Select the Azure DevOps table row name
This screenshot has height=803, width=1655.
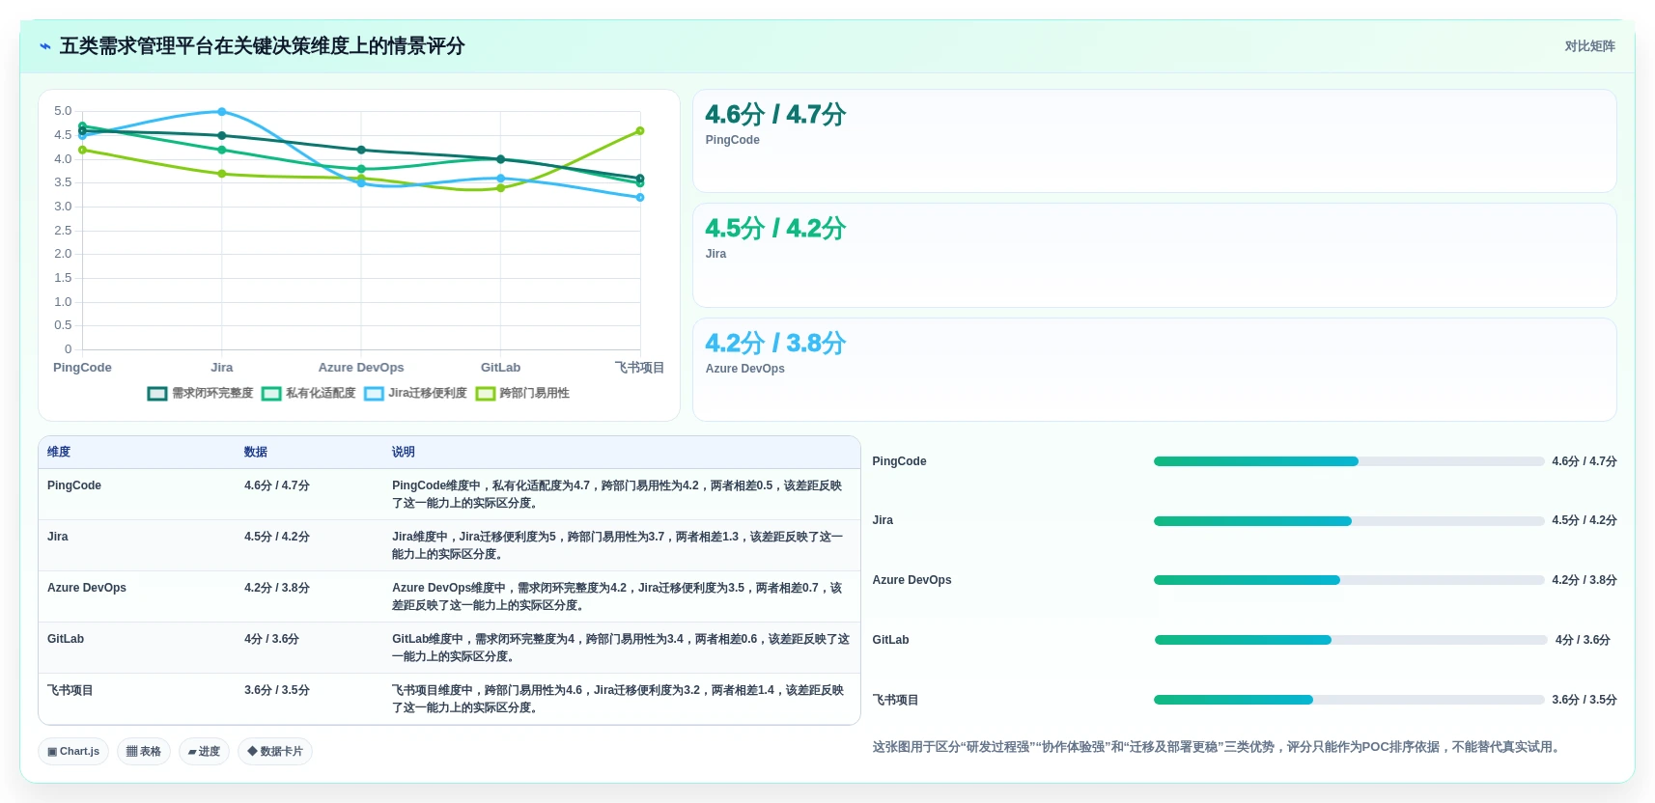[x=87, y=588]
